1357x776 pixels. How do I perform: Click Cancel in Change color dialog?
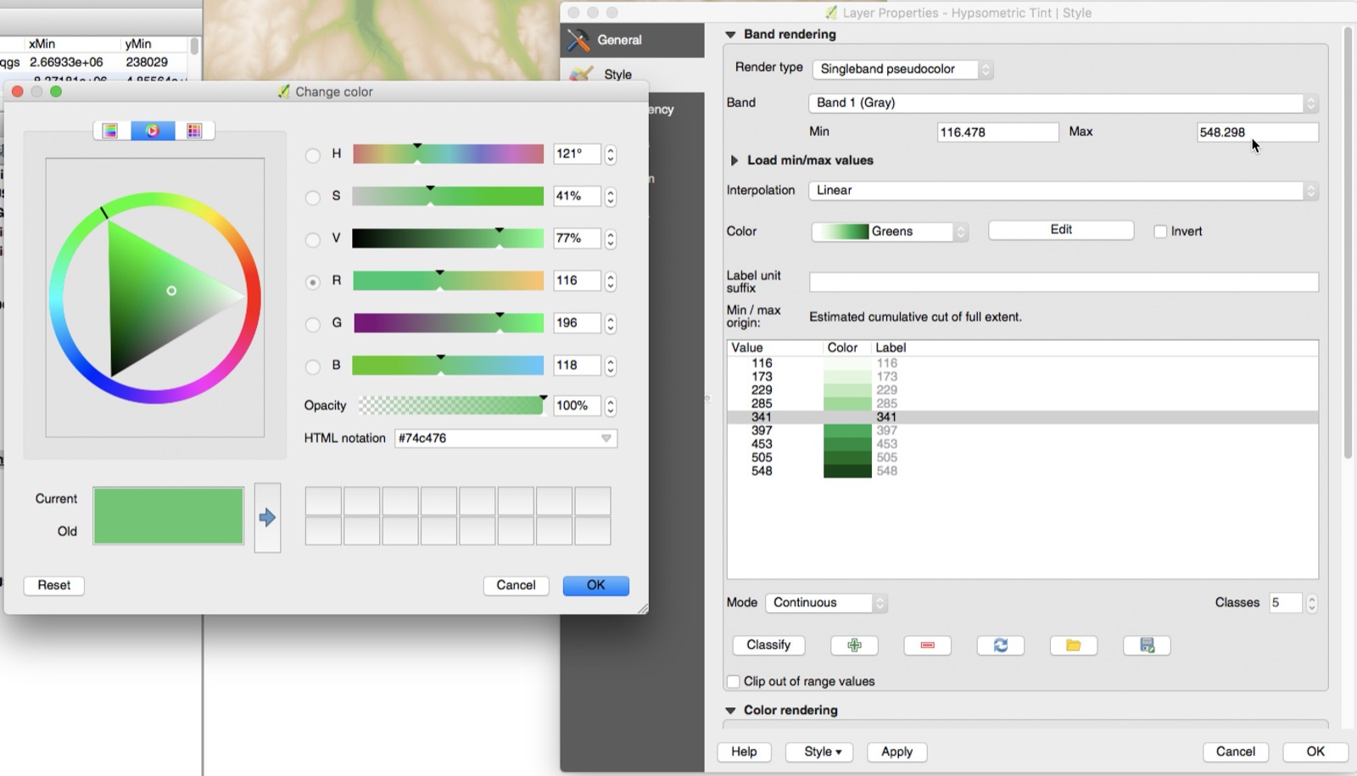(x=516, y=586)
